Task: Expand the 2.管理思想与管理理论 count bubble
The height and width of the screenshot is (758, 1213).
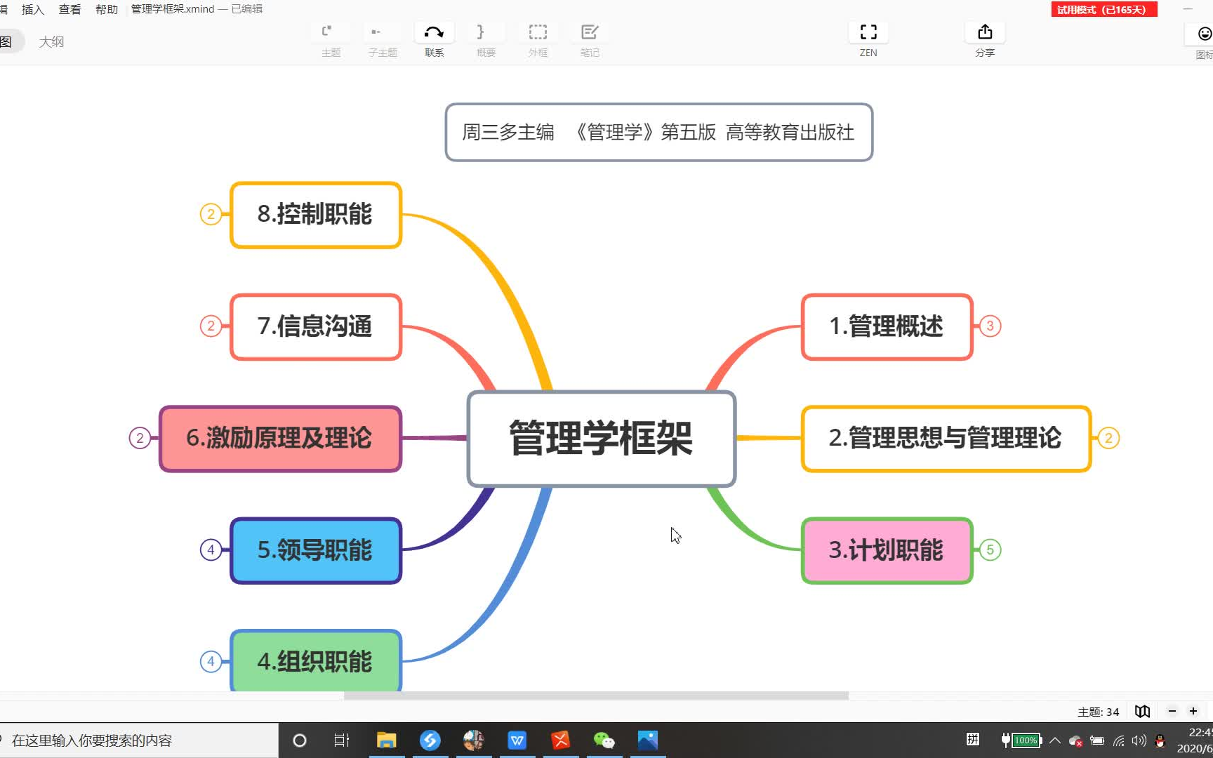Action: [1108, 438]
